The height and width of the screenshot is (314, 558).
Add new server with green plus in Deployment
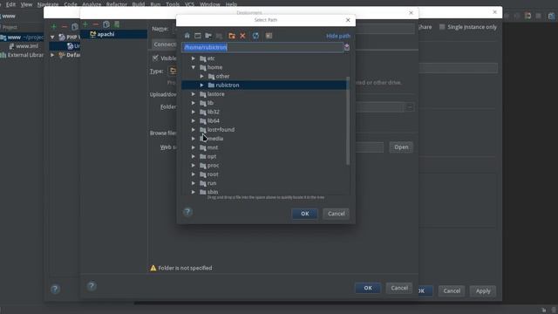(85, 24)
